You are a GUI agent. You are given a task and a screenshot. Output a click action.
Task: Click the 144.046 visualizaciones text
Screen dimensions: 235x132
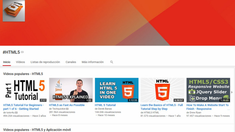(x=108, y=112)
